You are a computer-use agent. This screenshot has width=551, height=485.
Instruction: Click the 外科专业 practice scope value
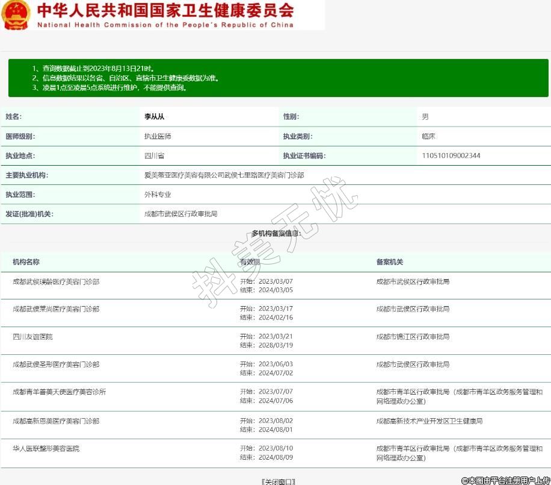coord(158,195)
